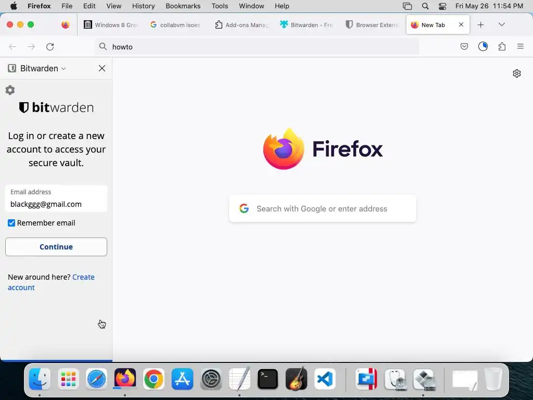This screenshot has width=533, height=400.
Task: Open the Apple menu
Action: 14,6
